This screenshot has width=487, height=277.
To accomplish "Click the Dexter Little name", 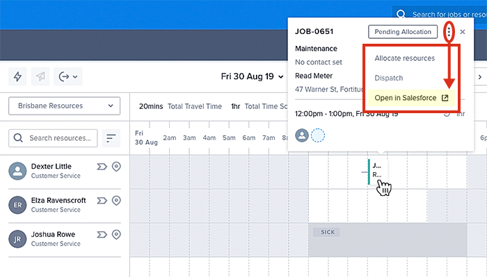I will point(51,167).
